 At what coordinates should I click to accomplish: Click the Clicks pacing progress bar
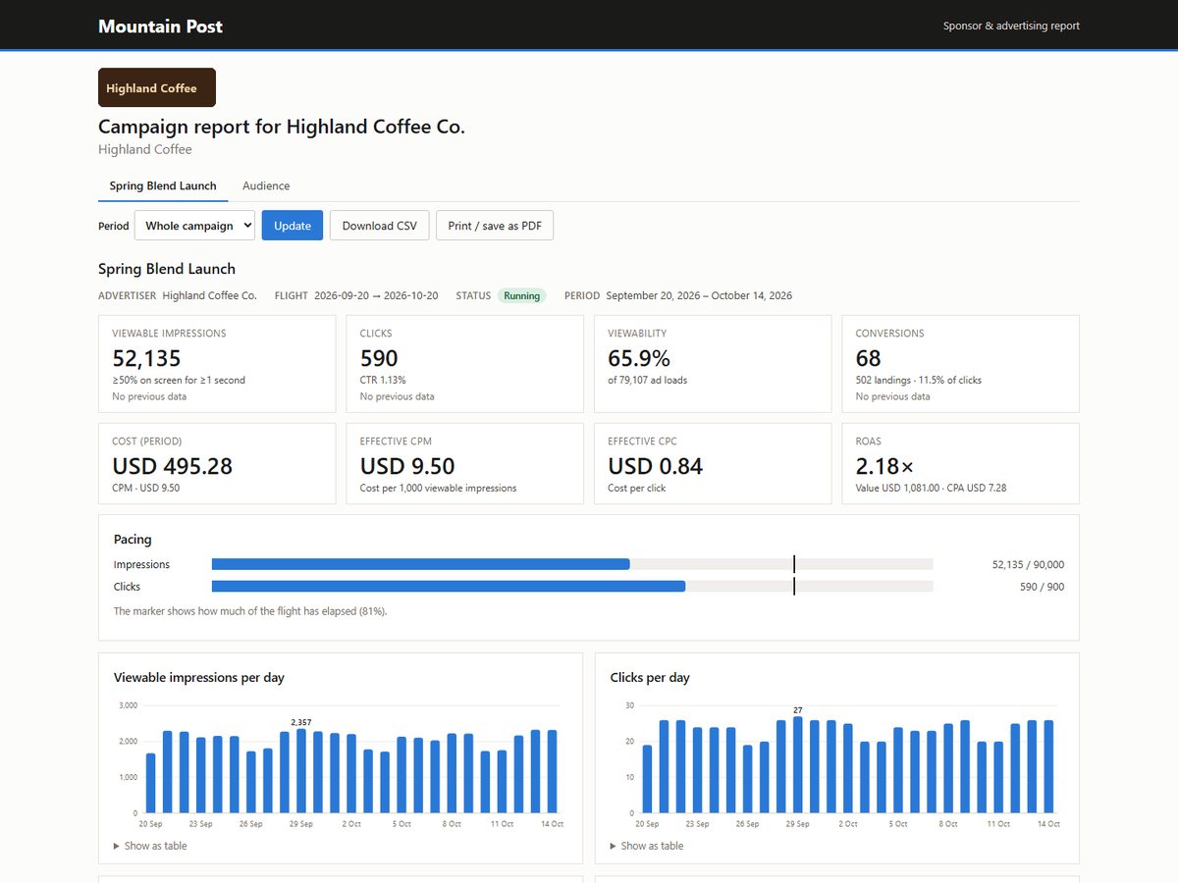pos(572,586)
